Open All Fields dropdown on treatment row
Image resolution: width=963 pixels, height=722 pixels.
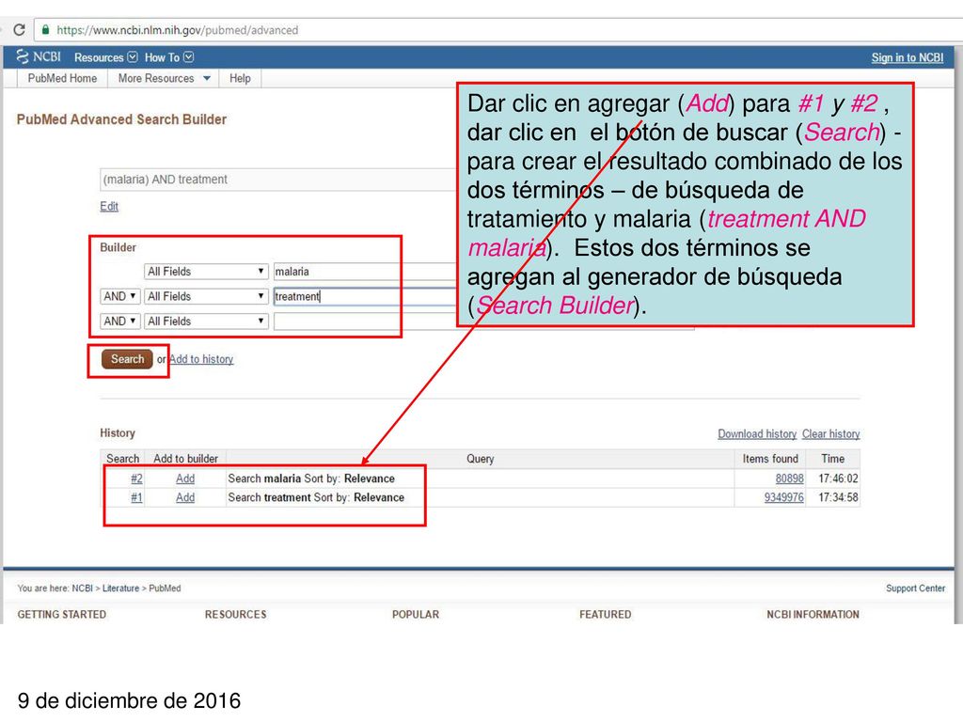pyautogui.click(x=206, y=296)
